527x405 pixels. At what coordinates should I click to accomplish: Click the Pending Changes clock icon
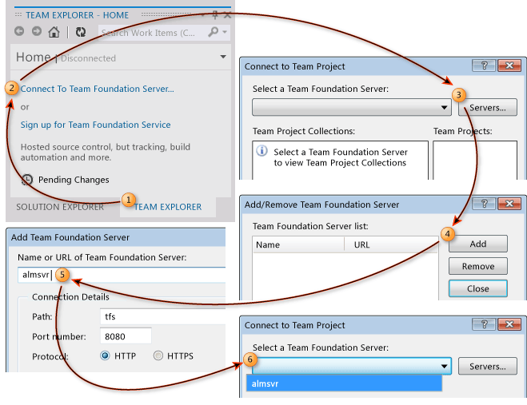[27, 179]
